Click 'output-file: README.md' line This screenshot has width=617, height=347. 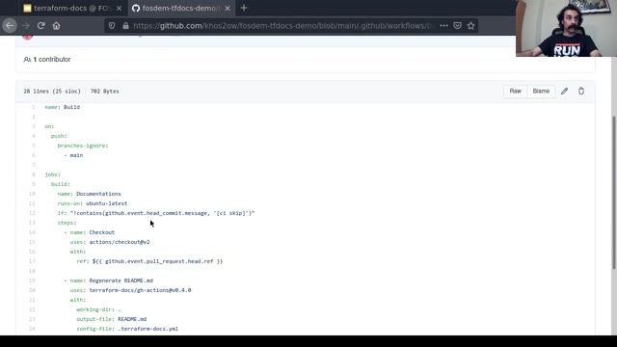click(112, 319)
